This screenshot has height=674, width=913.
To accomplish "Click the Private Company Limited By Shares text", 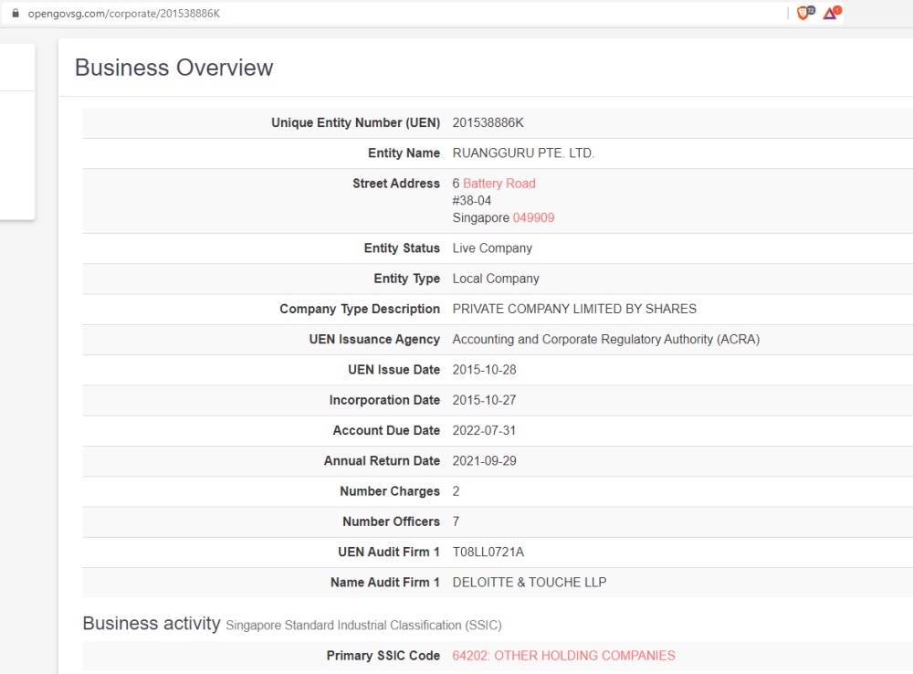I will [574, 309].
